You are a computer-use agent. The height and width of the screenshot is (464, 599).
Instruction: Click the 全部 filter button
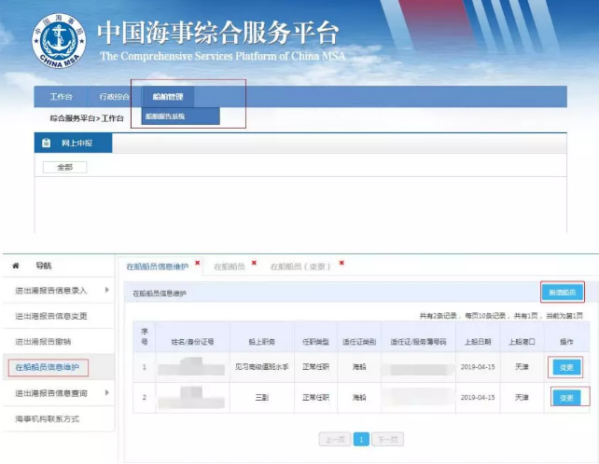pos(65,167)
